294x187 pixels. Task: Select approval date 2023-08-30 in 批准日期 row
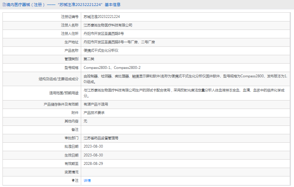click(93, 147)
